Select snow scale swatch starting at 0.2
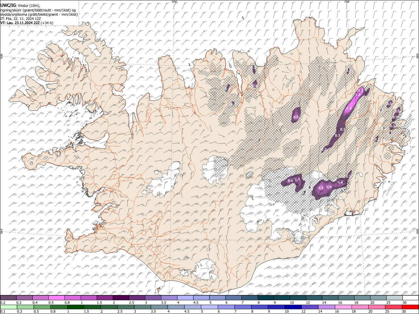 pos(8,298)
